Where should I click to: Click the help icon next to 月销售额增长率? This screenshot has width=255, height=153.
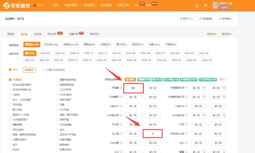(x=186, y=97)
